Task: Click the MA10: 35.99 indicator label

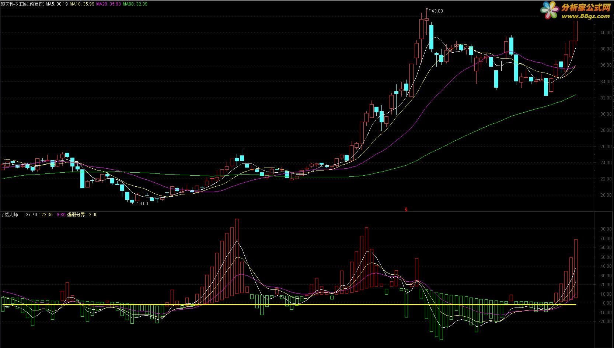Action: point(82,4)
